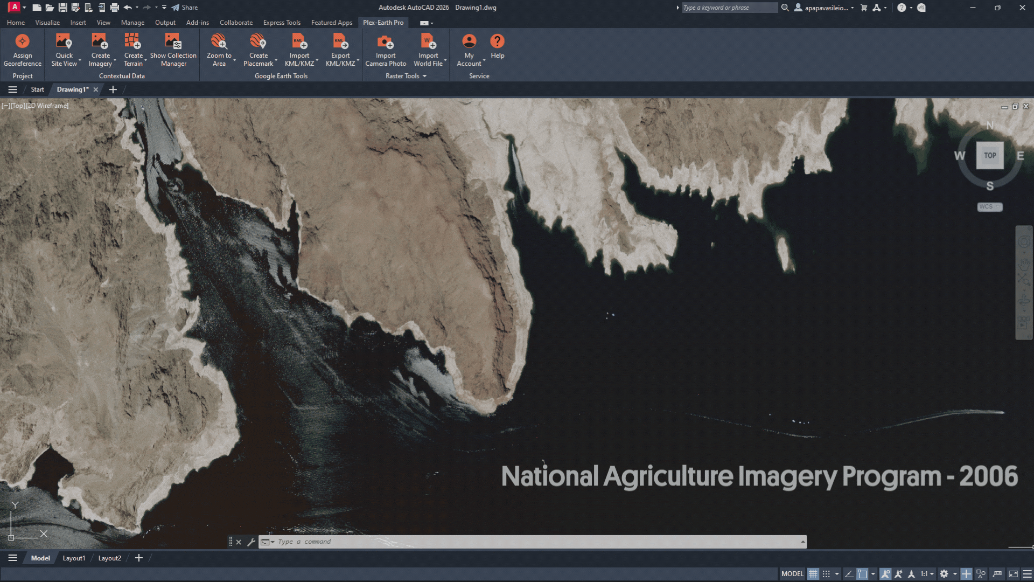Screen dimensions: 1034x582
Task: Open the Layout1 tab
Action: tap(74, 558)
